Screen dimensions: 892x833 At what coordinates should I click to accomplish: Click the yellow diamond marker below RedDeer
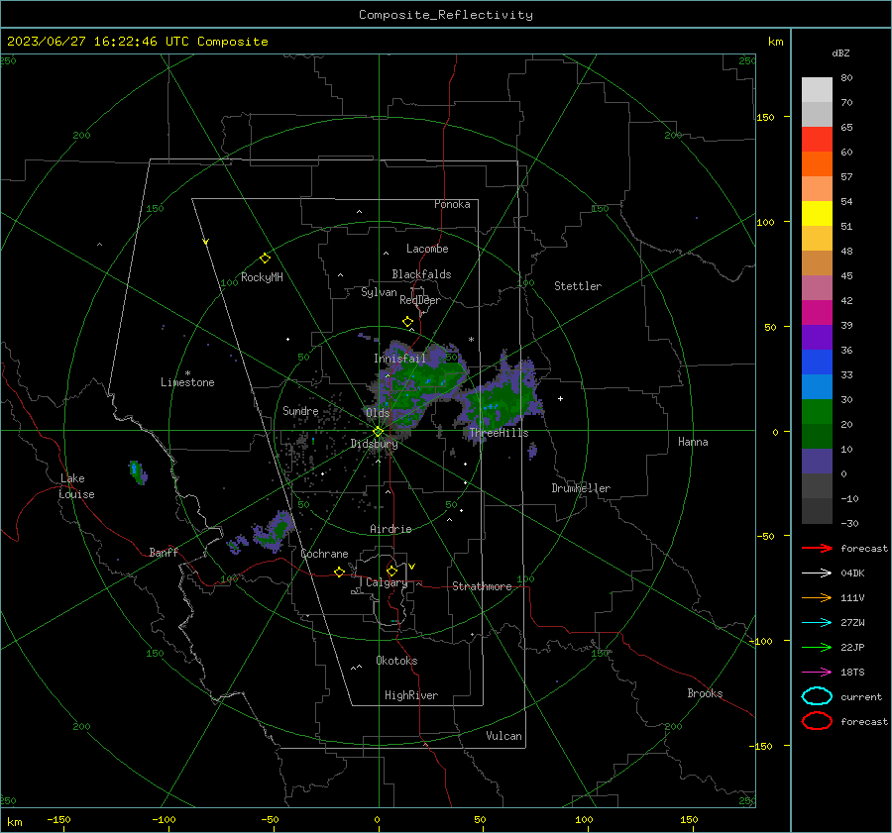coord(407,322)
